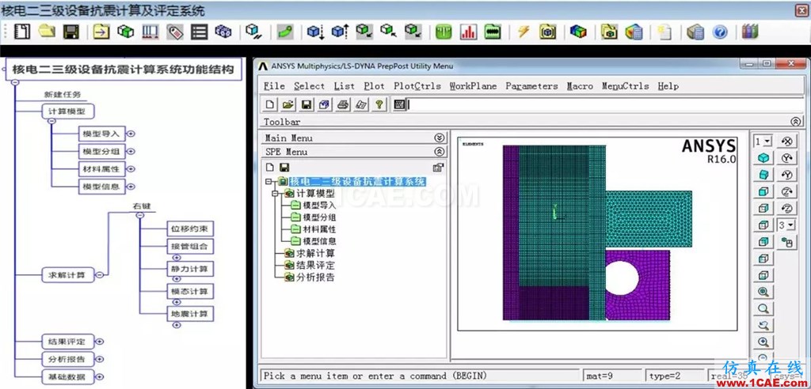Image resolution: width=811 pixels, height=389 pixels.
Task: Open rotation increment dropdown showing 3
Action: click(786, 225)
